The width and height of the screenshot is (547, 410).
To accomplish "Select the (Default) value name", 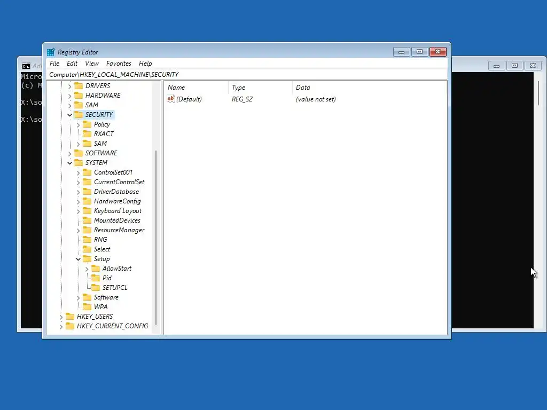I will pos(189,99).
